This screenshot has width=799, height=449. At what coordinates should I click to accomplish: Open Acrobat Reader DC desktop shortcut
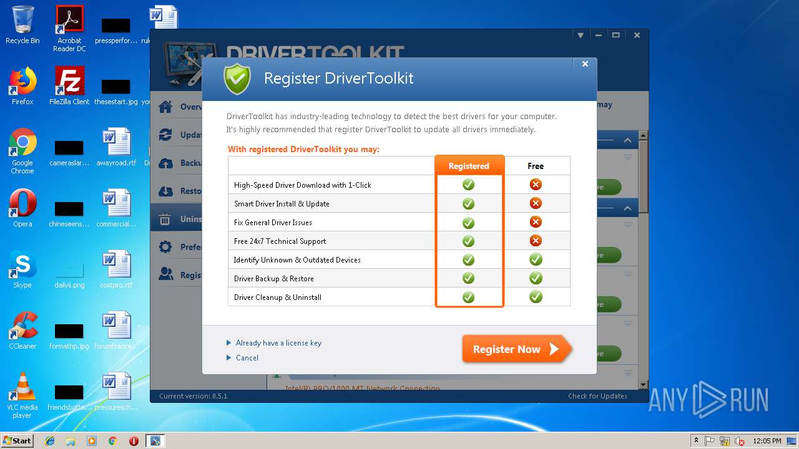(69, 29)
